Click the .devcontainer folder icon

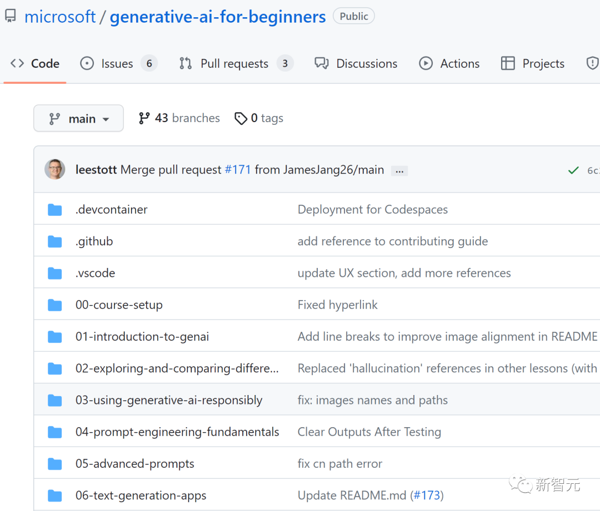pos(55,210)
